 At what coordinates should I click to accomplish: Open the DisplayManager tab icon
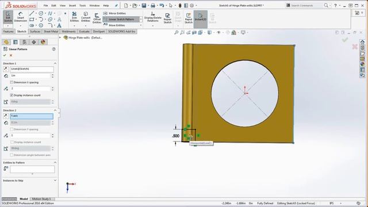(43, 42)
